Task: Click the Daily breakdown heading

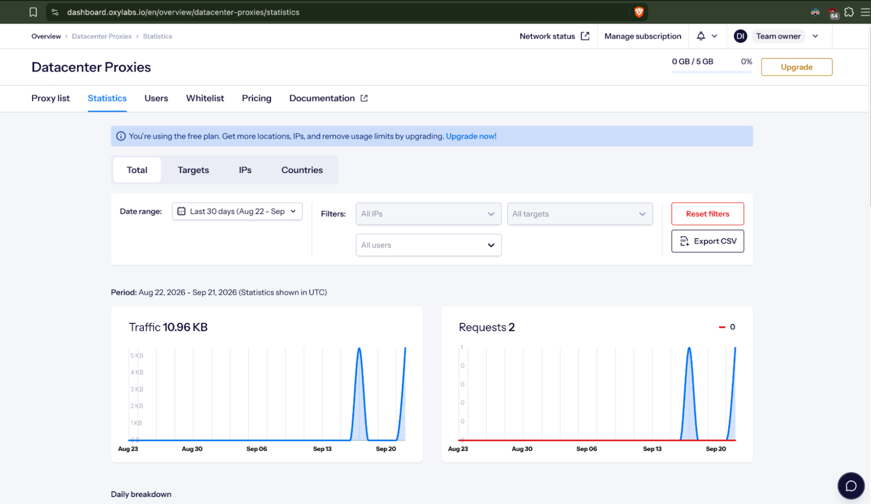Action: [x=141, y=494]
